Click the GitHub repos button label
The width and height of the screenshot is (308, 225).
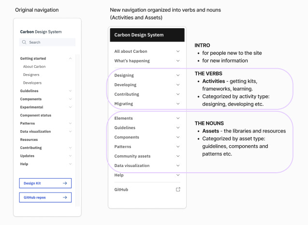(x=35, y=197)
